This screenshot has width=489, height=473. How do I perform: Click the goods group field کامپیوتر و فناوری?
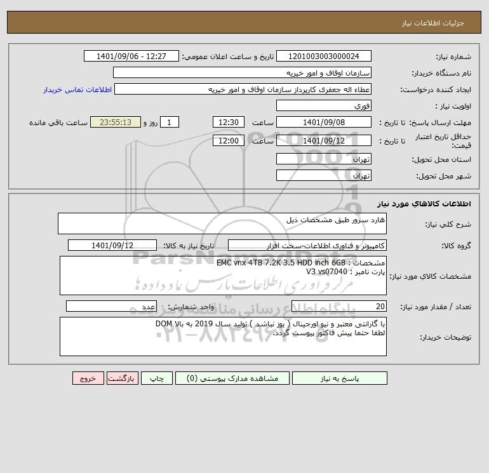pos(307,245)
